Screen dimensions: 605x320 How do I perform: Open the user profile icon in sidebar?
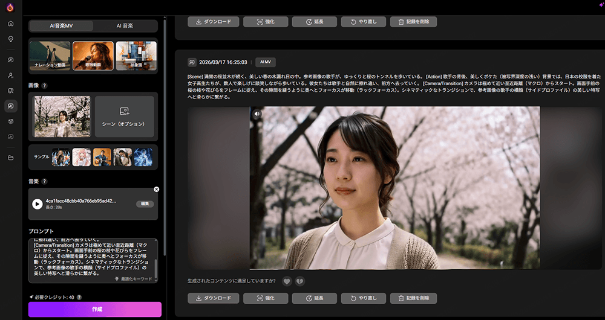click(10, 75)
